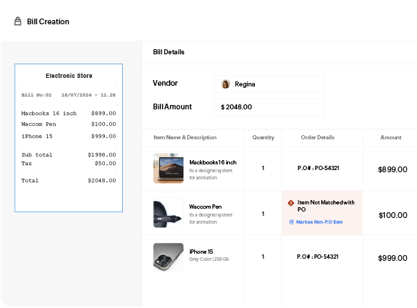Edit the Bill Amount field $ 2048.00
Image resolution: width=417 pixels, height=308 pixels.
269,107
